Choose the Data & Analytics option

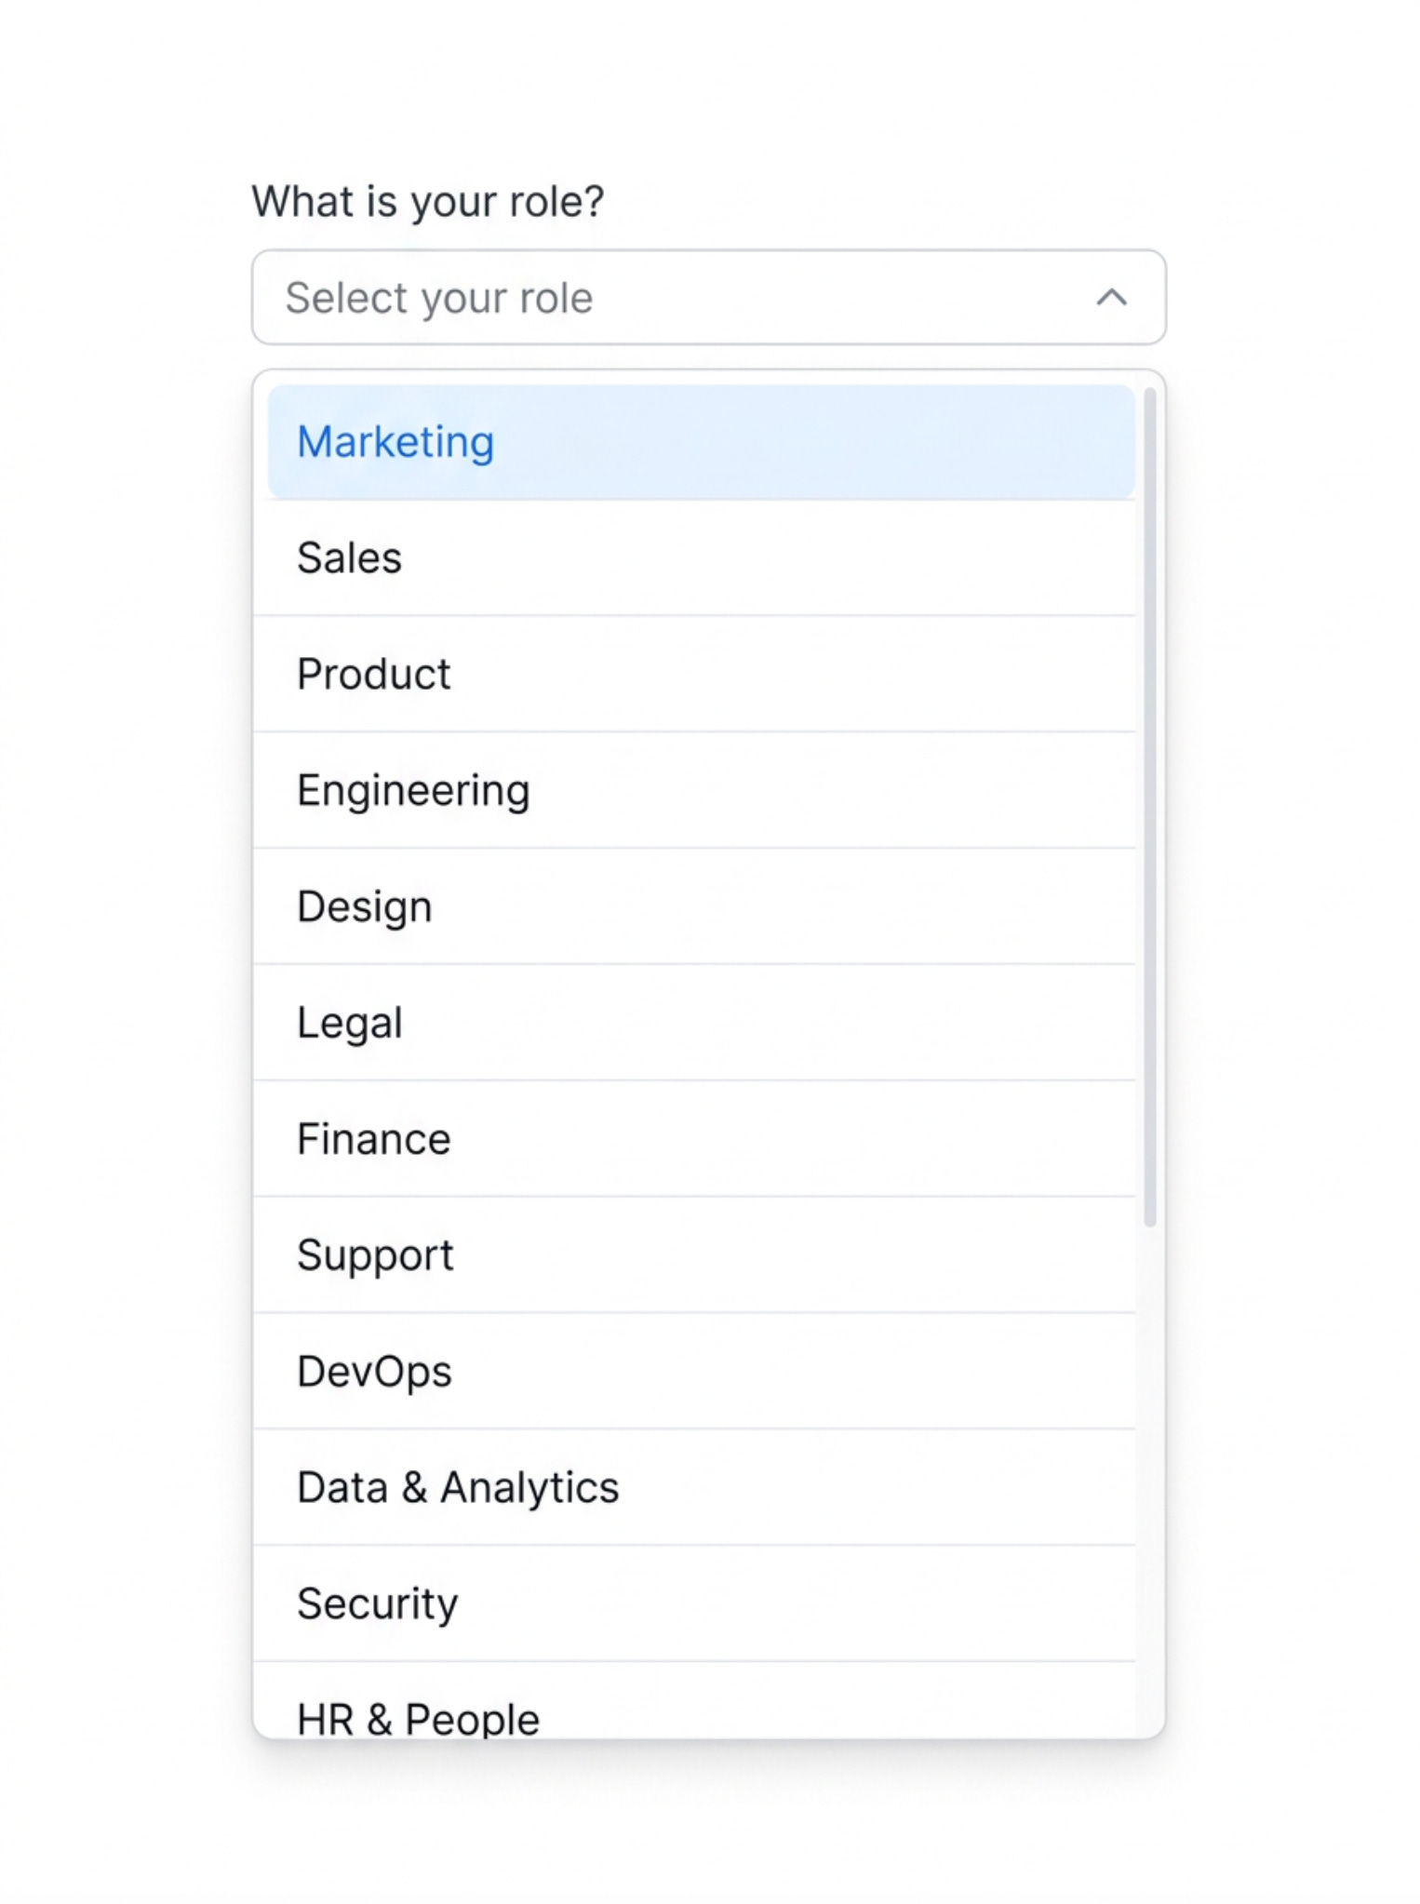point(694,1487)
